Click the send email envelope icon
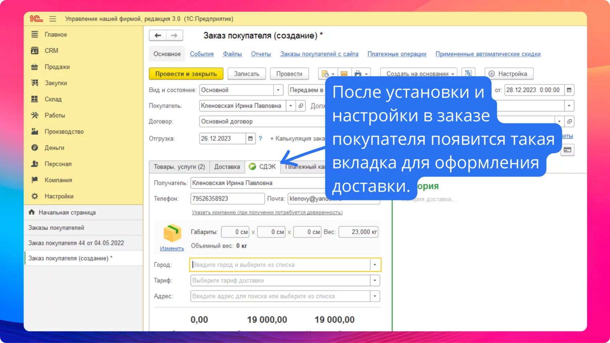The height and width of the screenshot is (343, 610). click(344, 74)
